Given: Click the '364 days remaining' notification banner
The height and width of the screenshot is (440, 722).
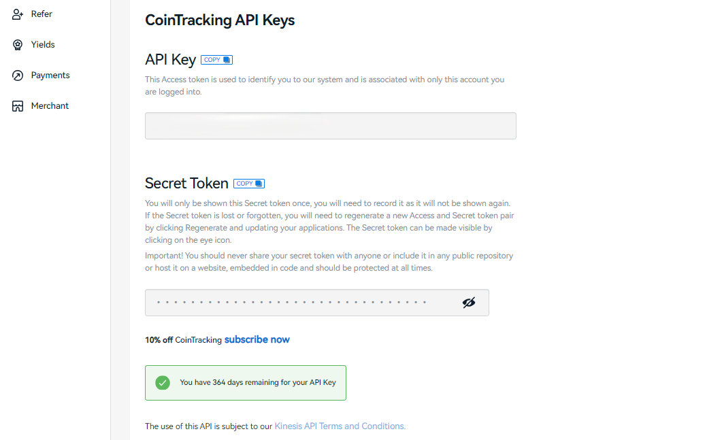Looking at the screenshot, I should coord(257,382).
